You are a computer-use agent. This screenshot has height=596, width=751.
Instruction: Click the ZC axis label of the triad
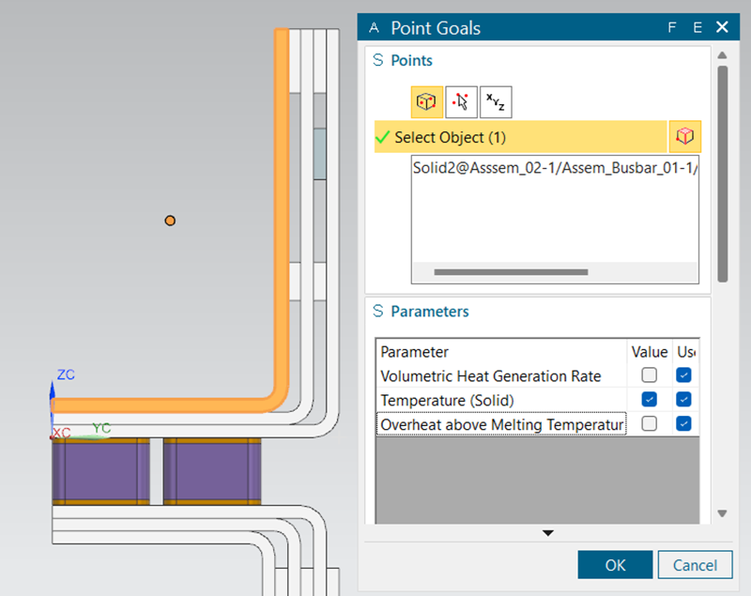[x=66, y=374]
